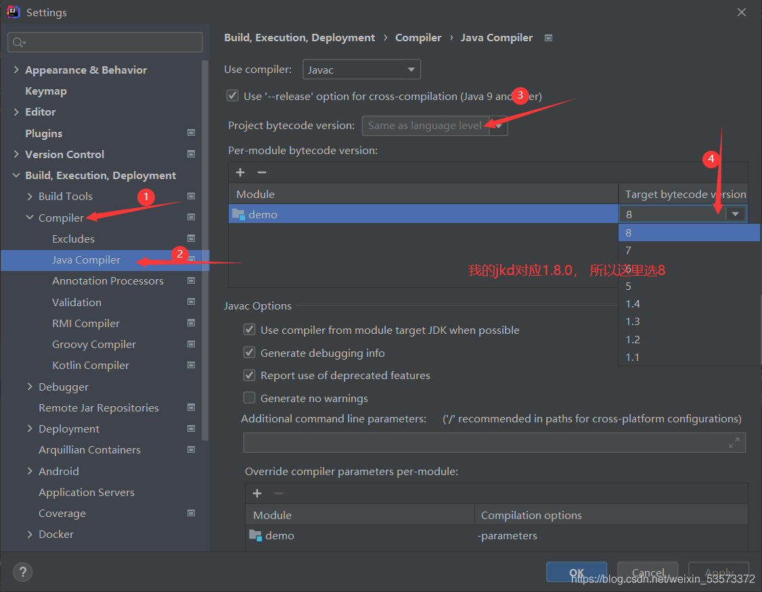This screenshot has width=762, height=592.
Task: Open Application Servers settings page
Action: pyautogui.click(x=87, y=492)
